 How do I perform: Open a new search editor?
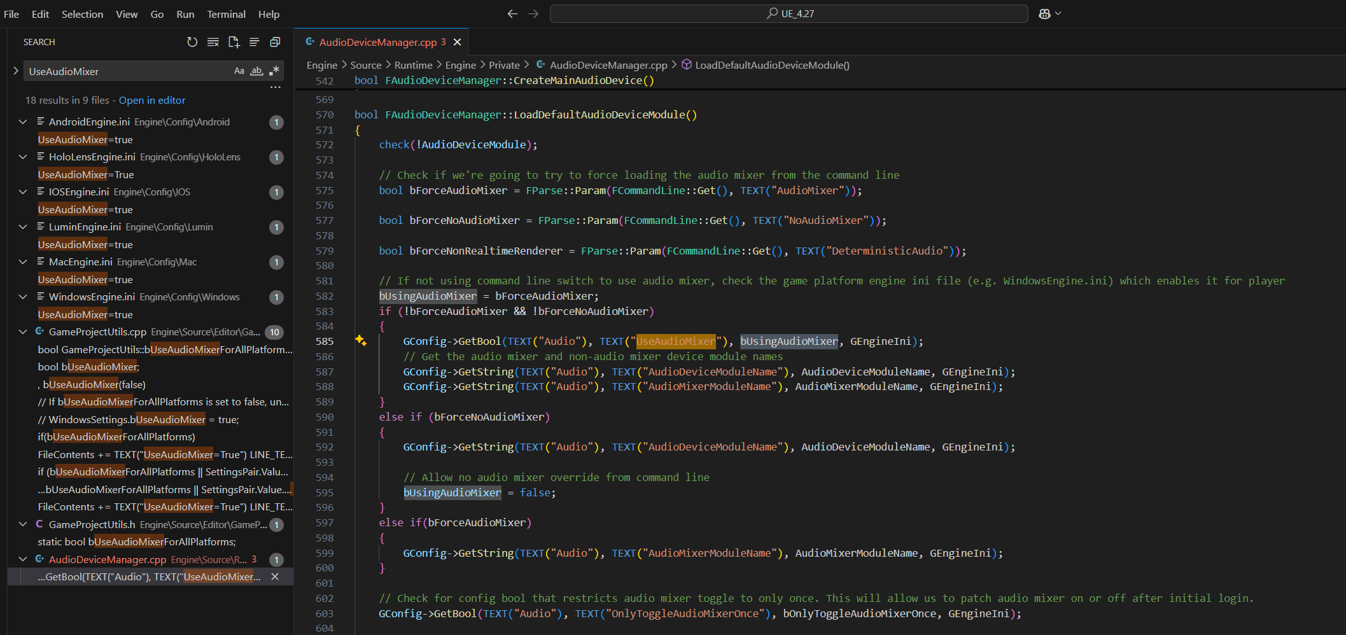click(x=234, y=42)
